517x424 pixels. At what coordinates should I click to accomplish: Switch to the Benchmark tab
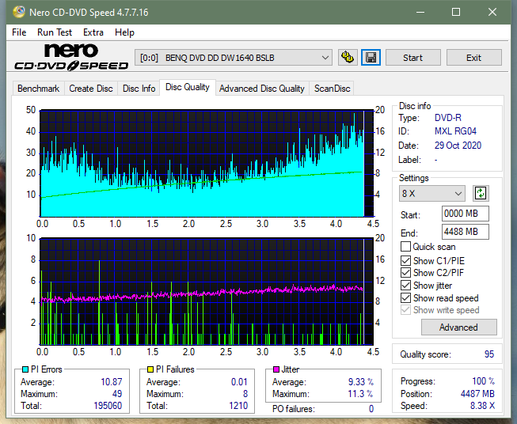(39, 89)
